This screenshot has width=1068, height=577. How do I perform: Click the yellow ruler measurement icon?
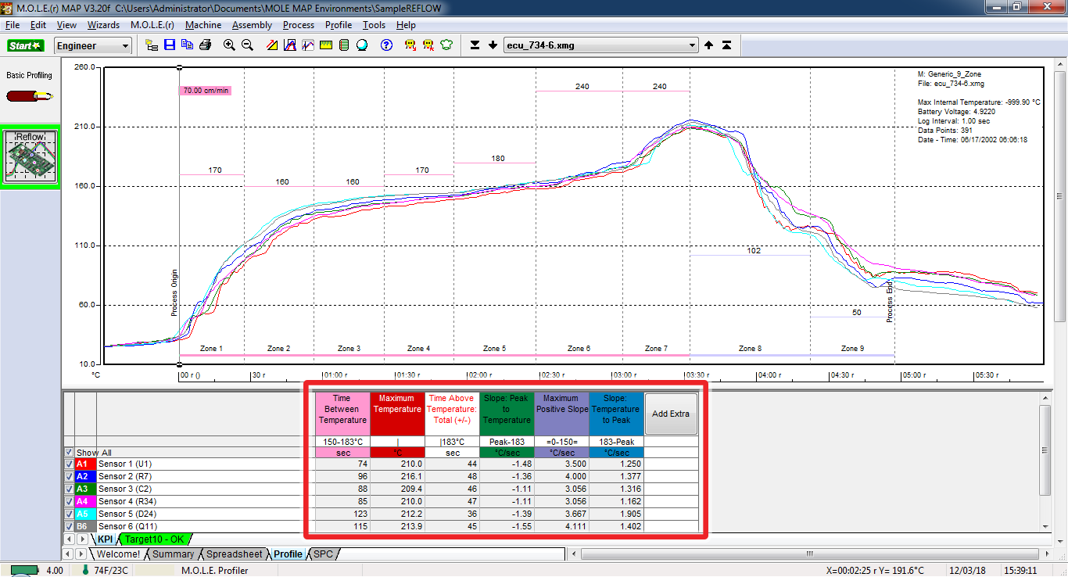click(x=326, y=45)
